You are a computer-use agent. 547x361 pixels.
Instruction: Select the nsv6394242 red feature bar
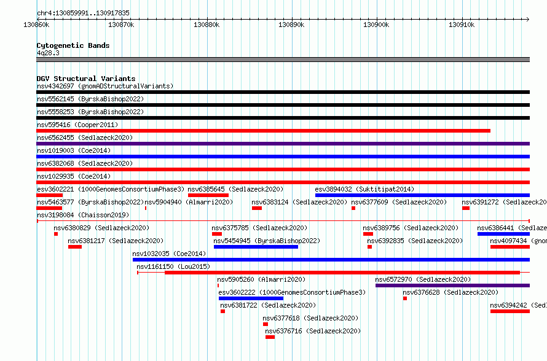point(510,311)
